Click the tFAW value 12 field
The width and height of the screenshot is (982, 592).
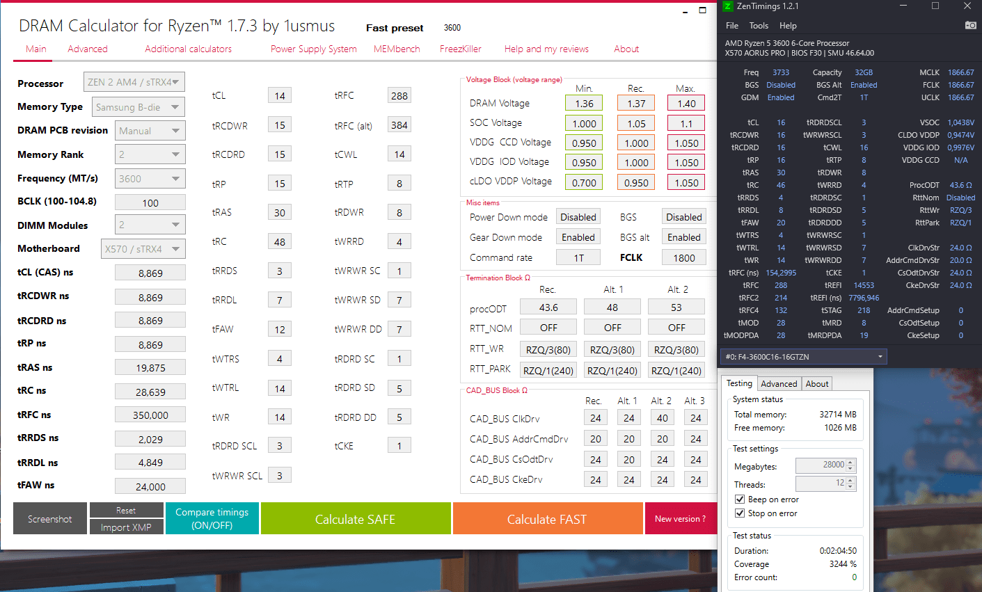tap(280, 330)
